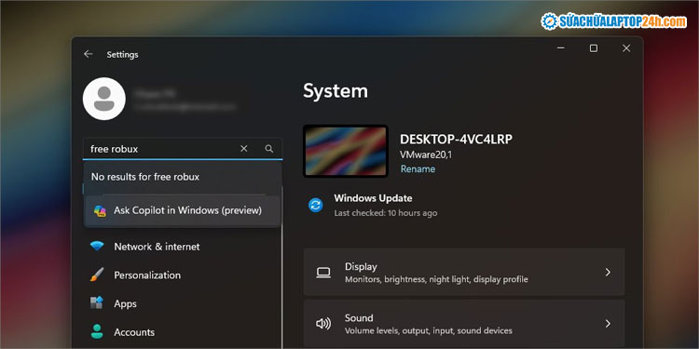Open Display settings via its chevron

608,272
